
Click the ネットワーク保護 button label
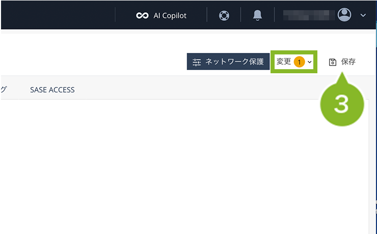pos(234,62)
